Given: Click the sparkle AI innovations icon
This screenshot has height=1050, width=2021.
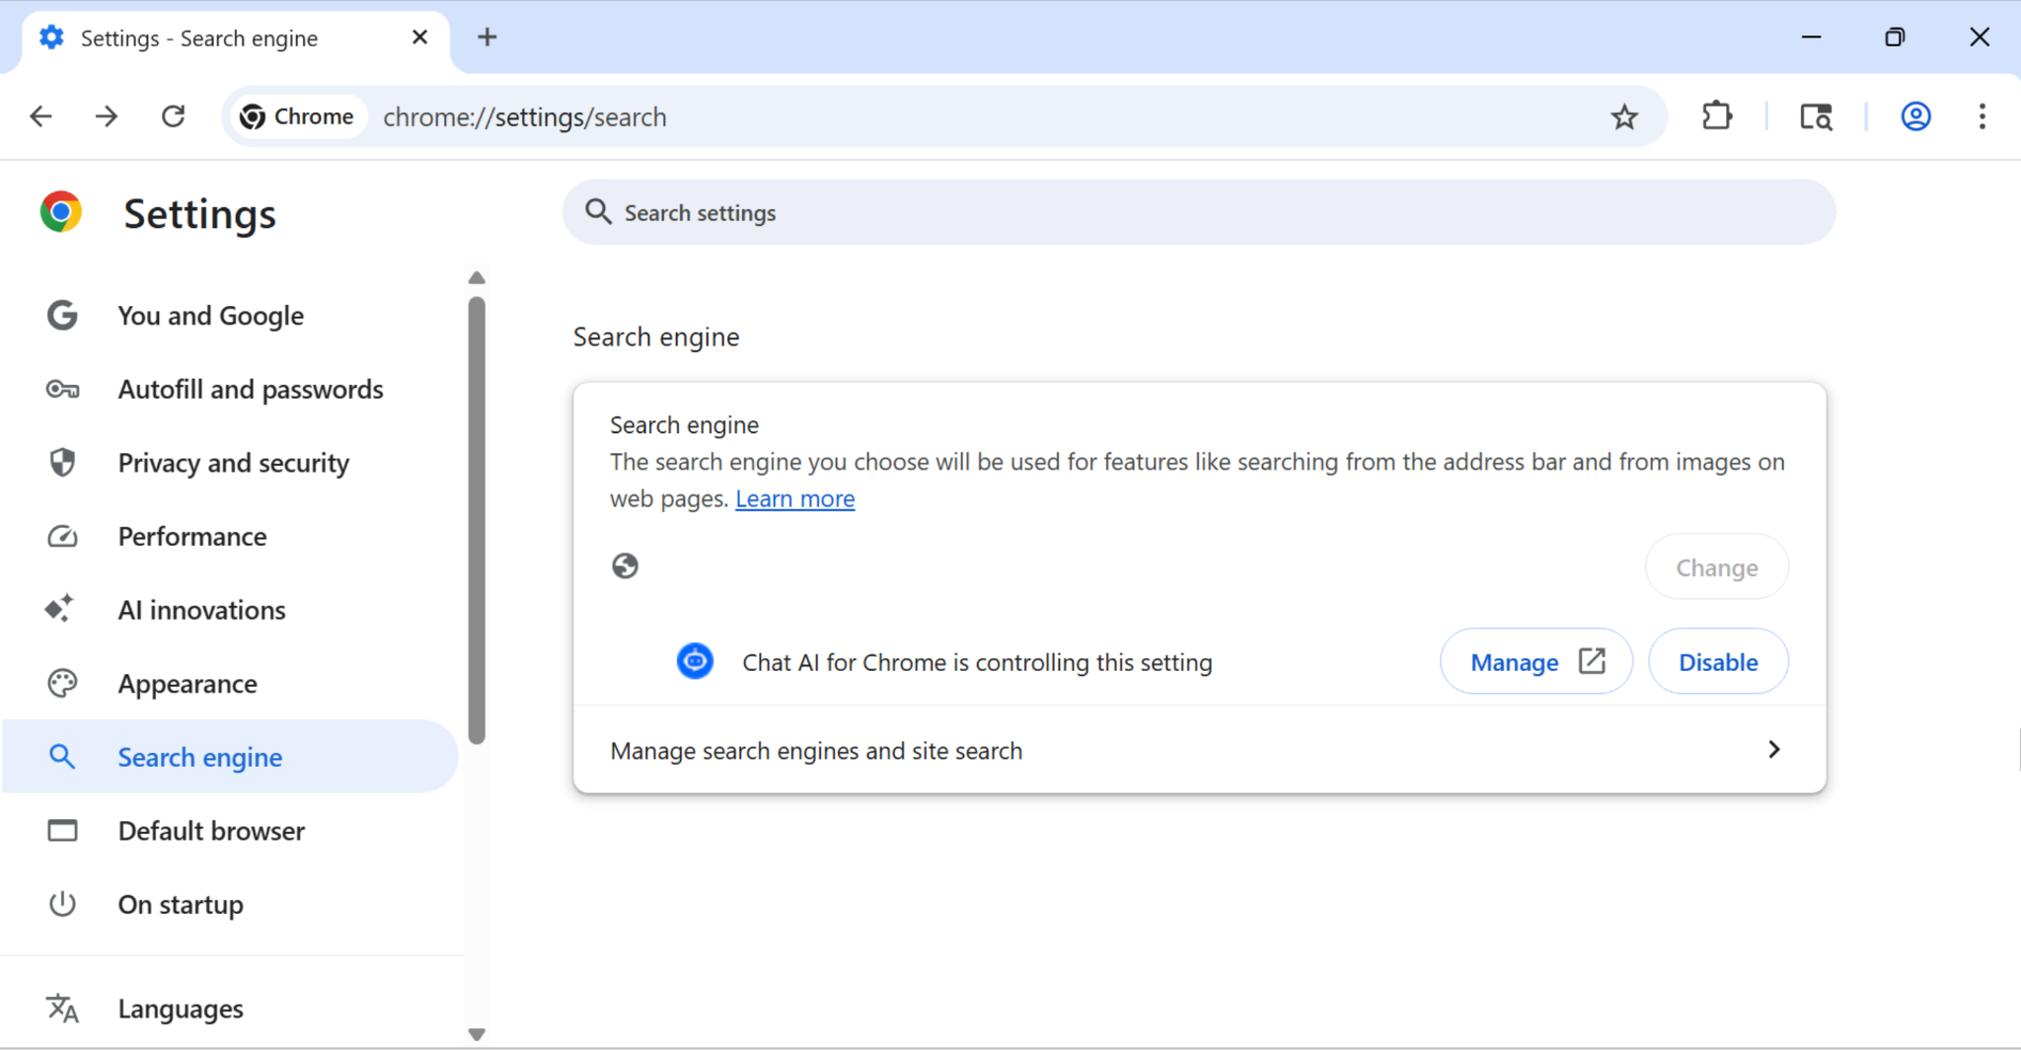Looking at the screenshot, I should [x=59, y=608].
